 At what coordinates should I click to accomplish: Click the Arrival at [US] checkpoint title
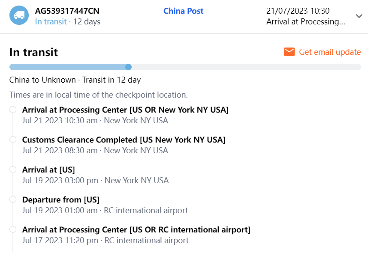pyautogui.click(x=48, y=170)
